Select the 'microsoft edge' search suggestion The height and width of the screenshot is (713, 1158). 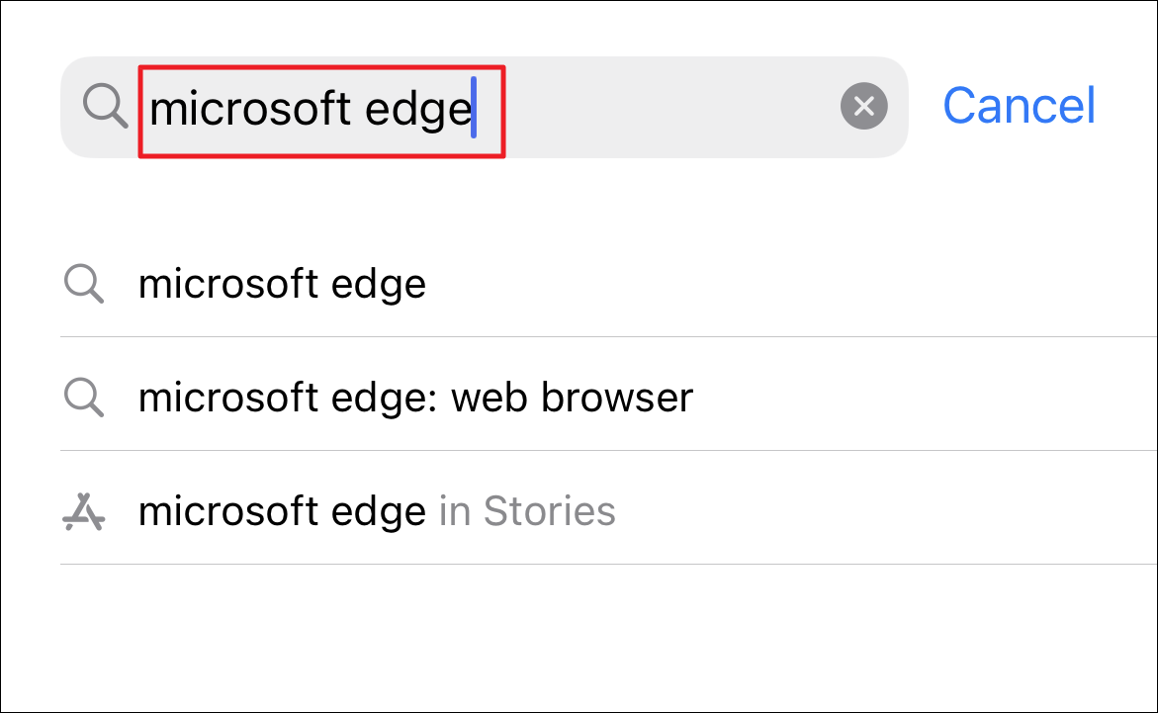(x=282, y=285)
